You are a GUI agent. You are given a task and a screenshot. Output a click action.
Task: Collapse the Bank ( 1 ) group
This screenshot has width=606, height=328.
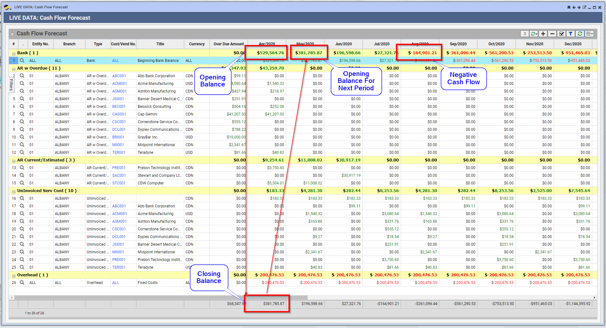(x=14, y=54)
